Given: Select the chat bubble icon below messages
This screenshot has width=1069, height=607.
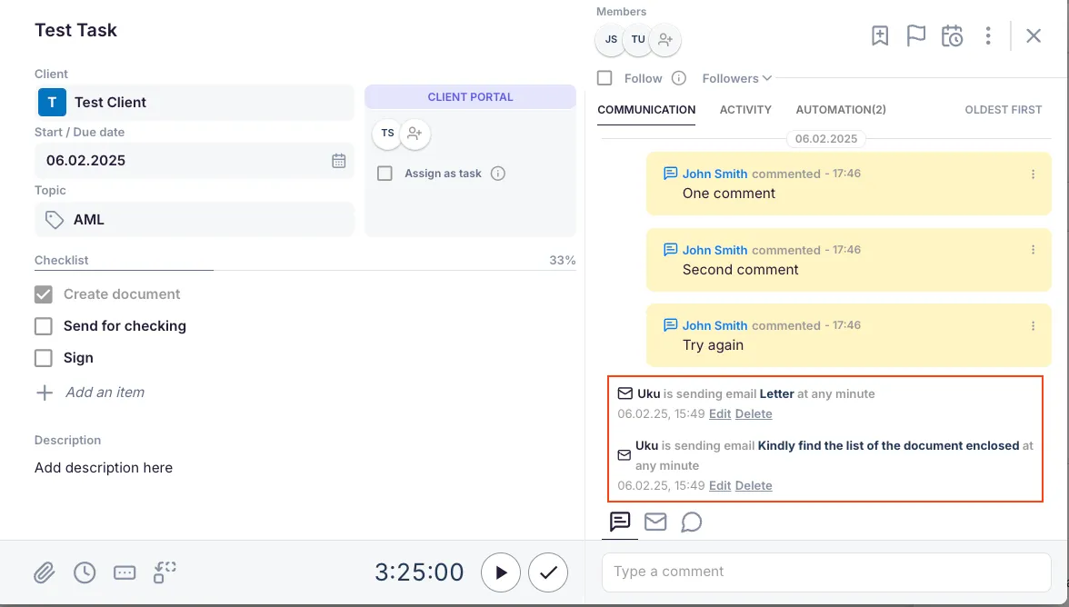Looking at the screenshot, I should pos(692,522).
